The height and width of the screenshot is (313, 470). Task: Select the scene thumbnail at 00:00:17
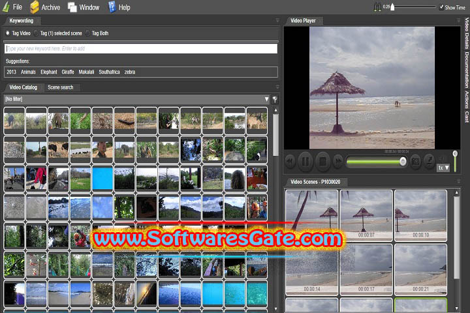(x=366, y=269)
